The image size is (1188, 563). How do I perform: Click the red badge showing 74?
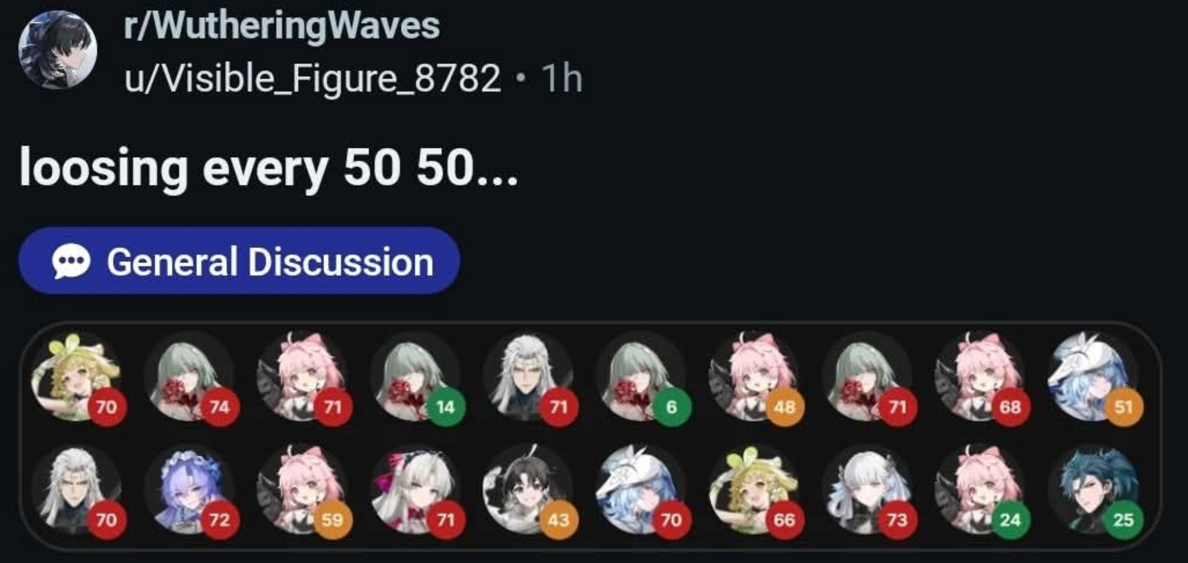[219, 407]
